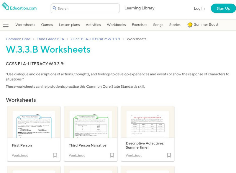Screen dimensions: 236x173
Task: Click the First Person title
Action: 22,145
